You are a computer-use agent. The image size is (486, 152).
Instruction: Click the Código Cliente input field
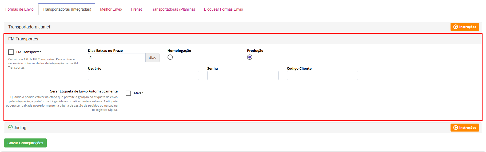point(322,75)
